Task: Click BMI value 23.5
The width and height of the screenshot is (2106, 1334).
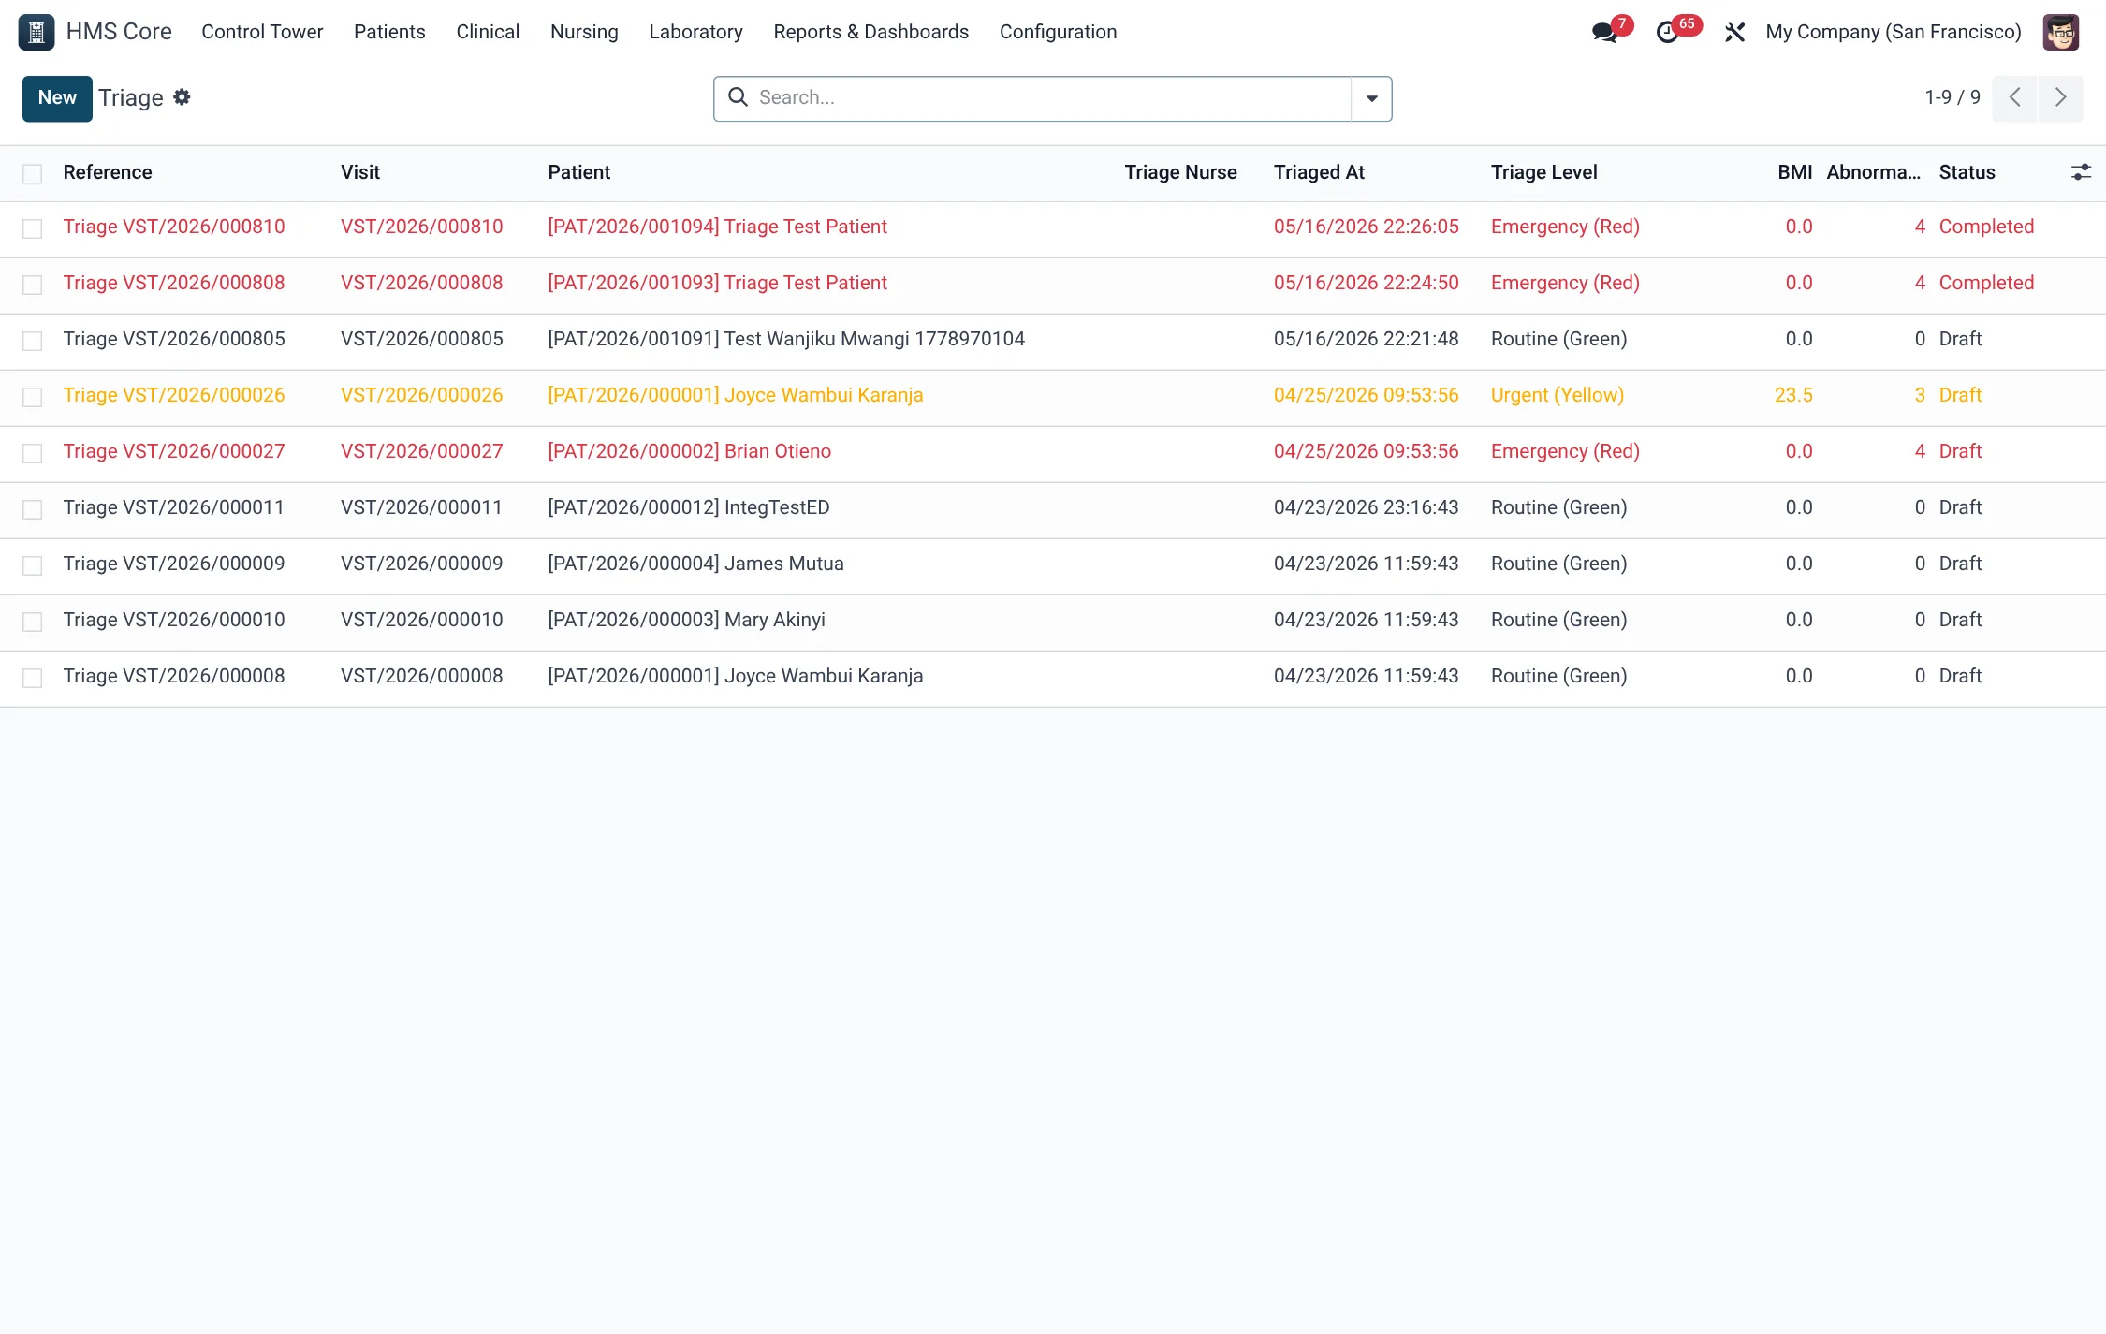Action: click(1793, 395)
